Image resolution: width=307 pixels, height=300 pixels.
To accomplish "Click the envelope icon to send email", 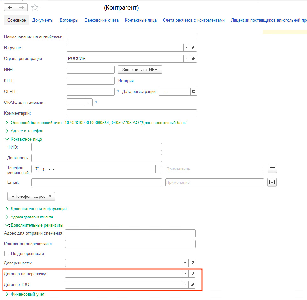I will coord(272,182).
